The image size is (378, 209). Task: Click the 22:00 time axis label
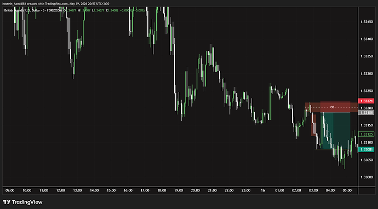click(x=229, y=190)
